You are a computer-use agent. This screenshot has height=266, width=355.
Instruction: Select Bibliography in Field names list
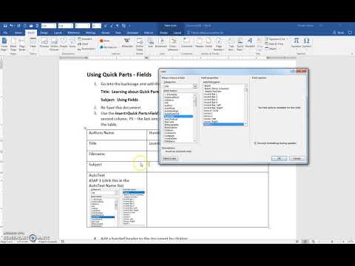coord(172,125)
